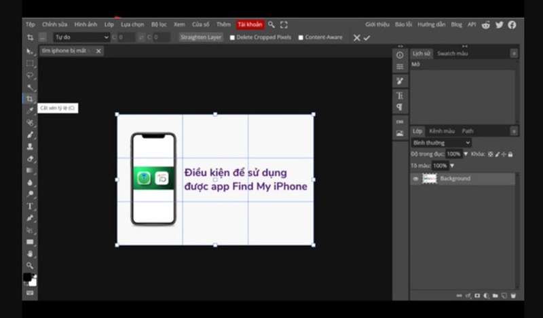Select the Move tool in the toolbar
This screenshot has height=318, width=543.
pyautogui.click(x=30, y=52)
